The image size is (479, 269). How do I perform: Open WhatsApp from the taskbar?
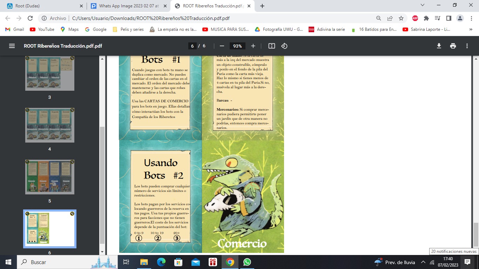click(247, 262)
